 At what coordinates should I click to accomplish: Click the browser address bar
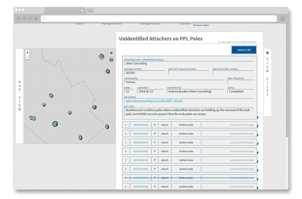click(159, 19)
